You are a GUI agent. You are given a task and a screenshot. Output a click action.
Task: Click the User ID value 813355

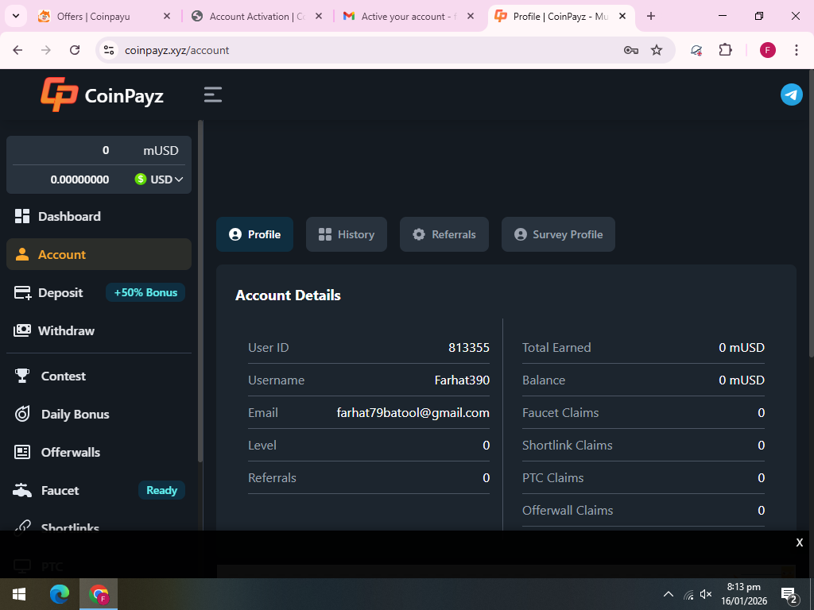click(469, 348)
